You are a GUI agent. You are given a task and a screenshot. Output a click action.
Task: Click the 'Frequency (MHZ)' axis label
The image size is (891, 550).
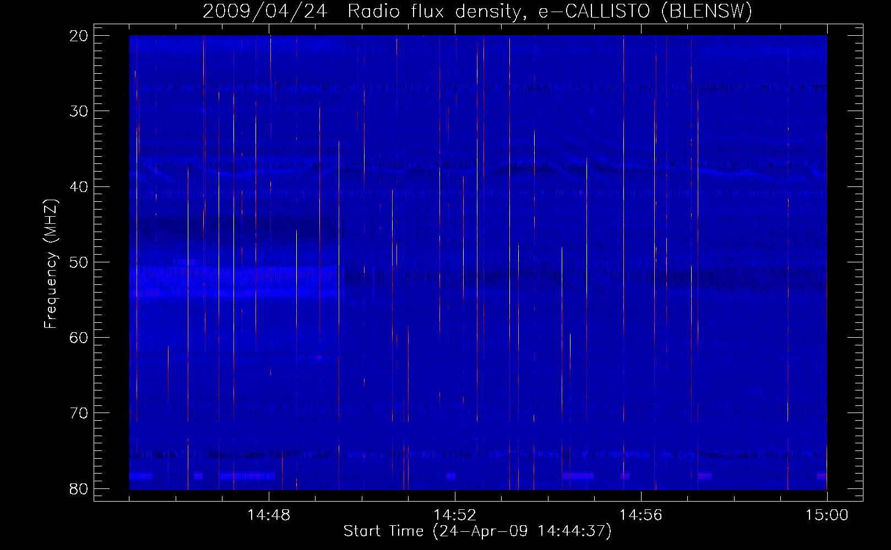tap(51, 263)
